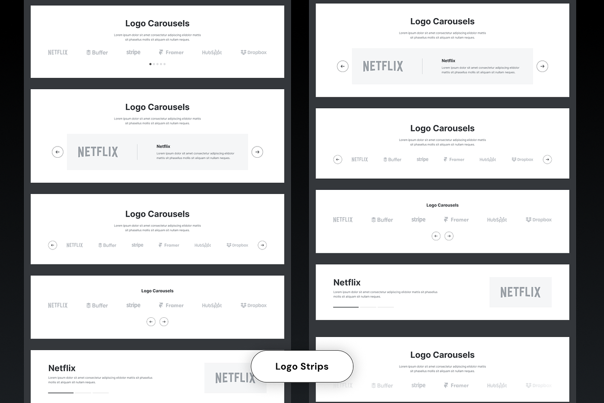Click the large Netflix logo in the left-column featured card
Viewport: 604px width, 403px height.
pyautogui.click(x=98, y=152)
